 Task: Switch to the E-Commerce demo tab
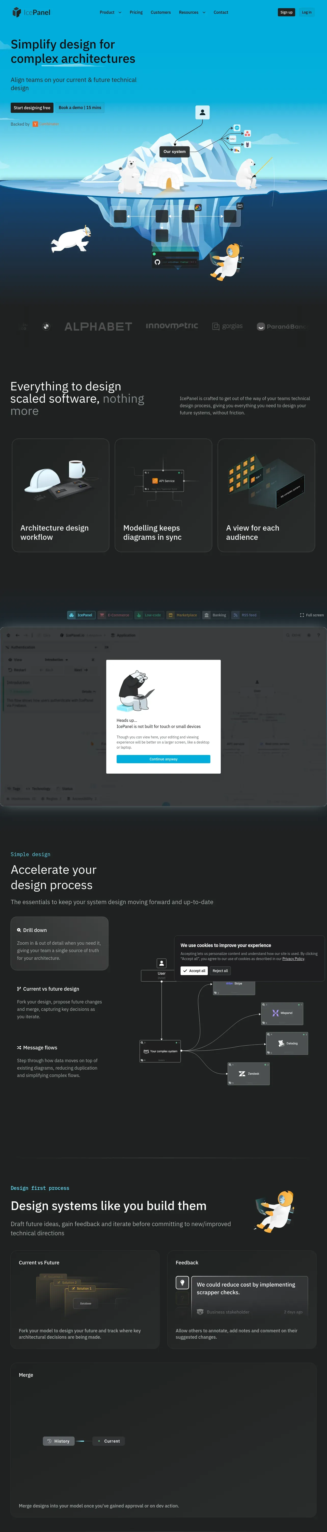(x=115, y=615)
